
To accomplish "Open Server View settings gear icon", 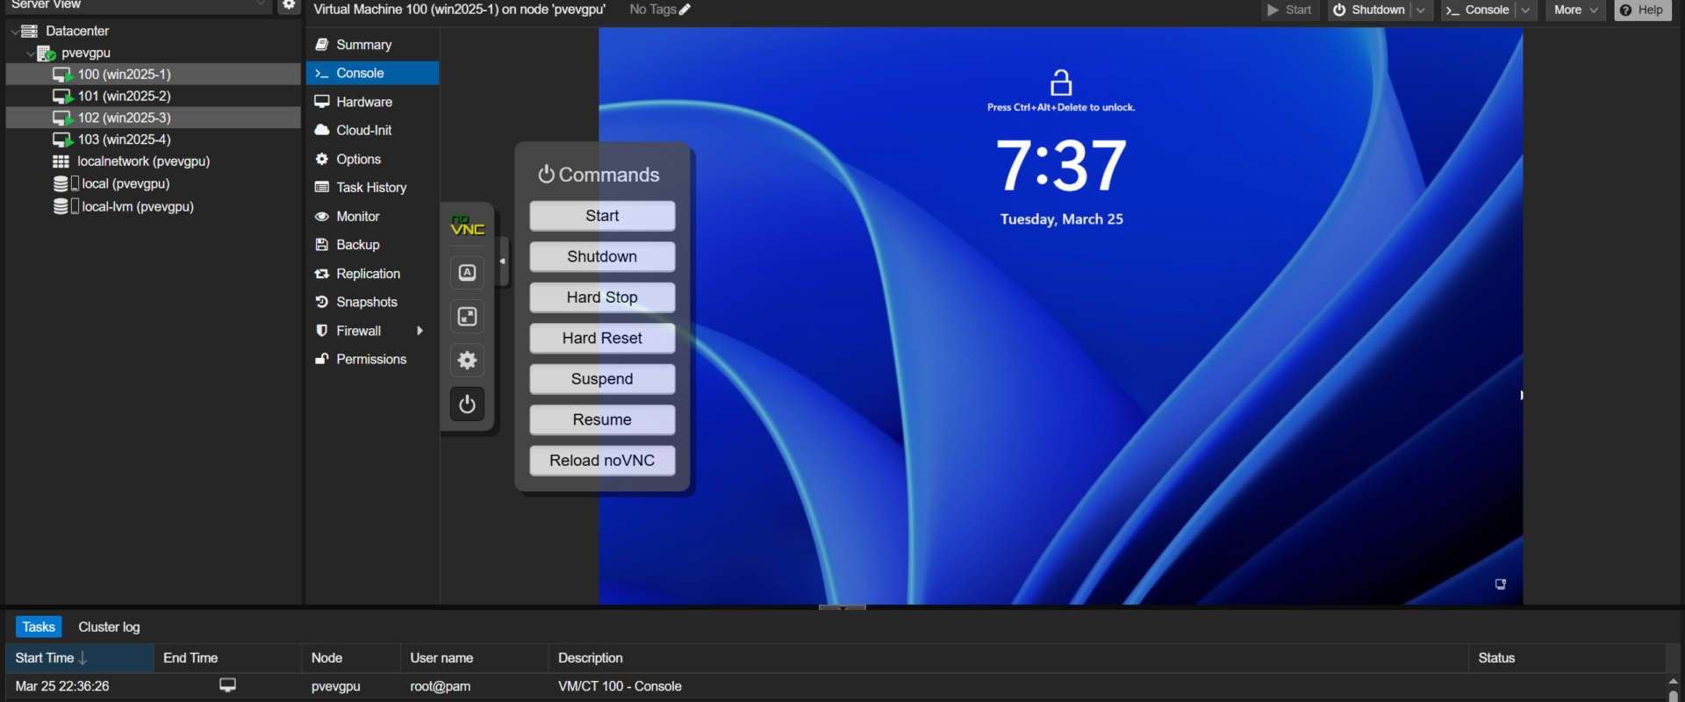I will (x=289, y=5).
